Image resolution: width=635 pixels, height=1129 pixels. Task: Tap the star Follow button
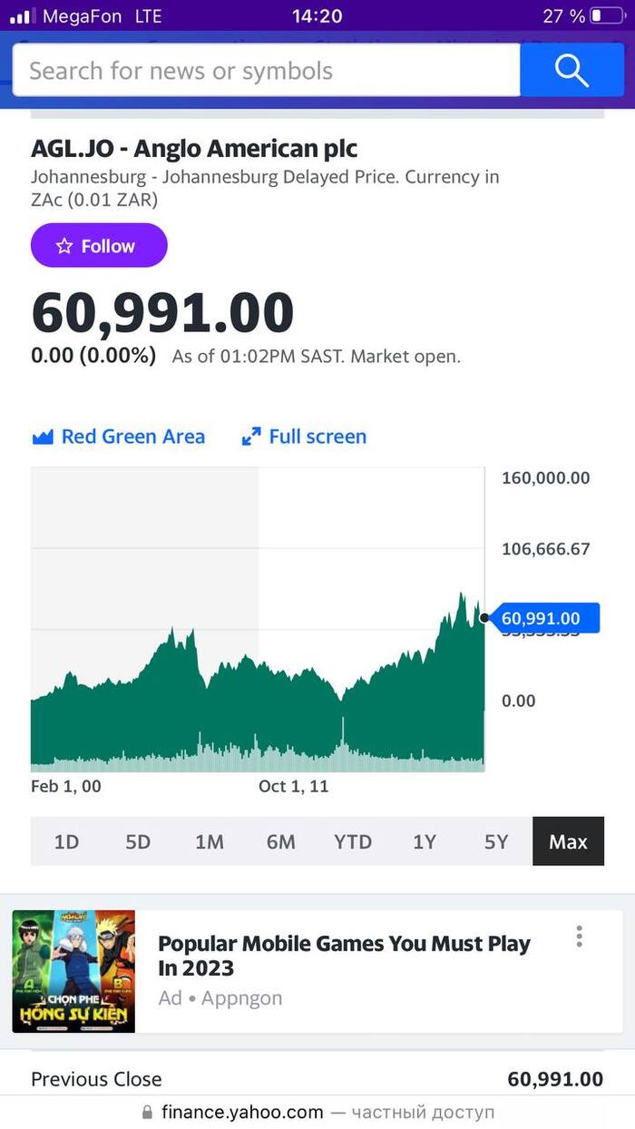[x=99, y=246]
